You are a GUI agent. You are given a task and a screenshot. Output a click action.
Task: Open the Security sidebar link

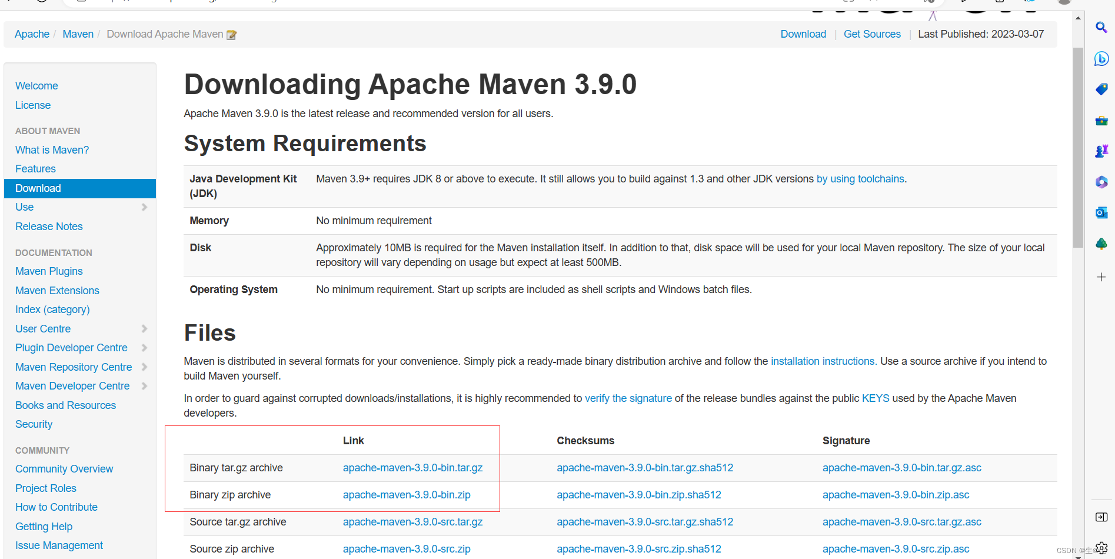pos(34,424)
